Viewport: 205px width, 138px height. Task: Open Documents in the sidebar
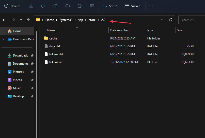pyautogui.click(x=18, y=64)
